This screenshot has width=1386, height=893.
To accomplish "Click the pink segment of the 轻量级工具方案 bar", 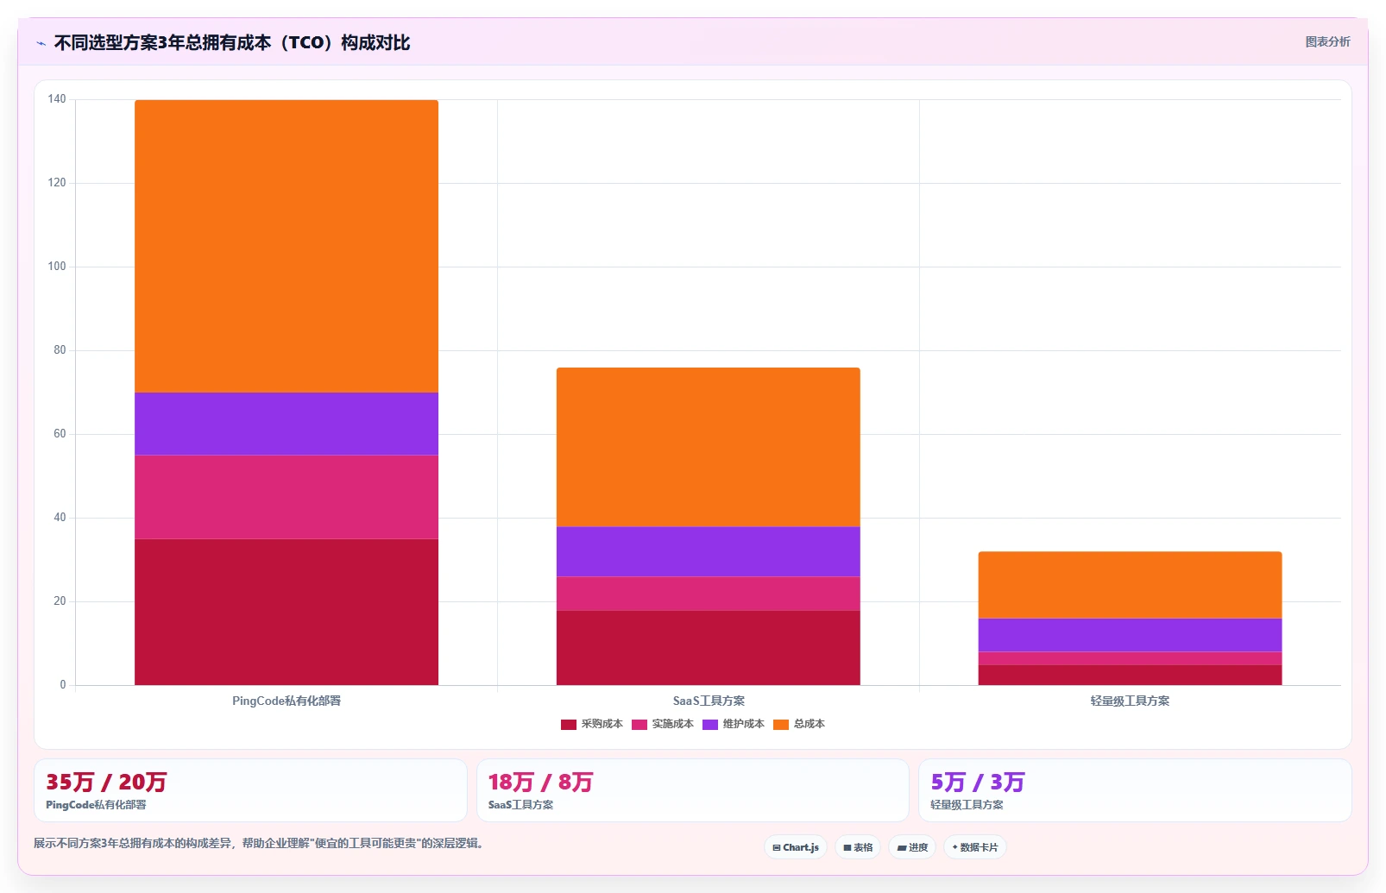I will 1130,658.
